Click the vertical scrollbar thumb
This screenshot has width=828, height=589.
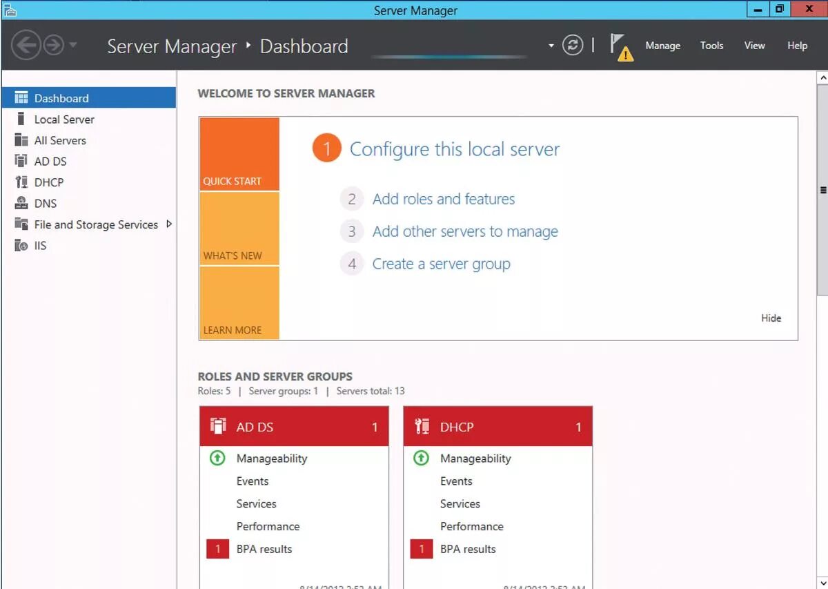tap(822, 190)
